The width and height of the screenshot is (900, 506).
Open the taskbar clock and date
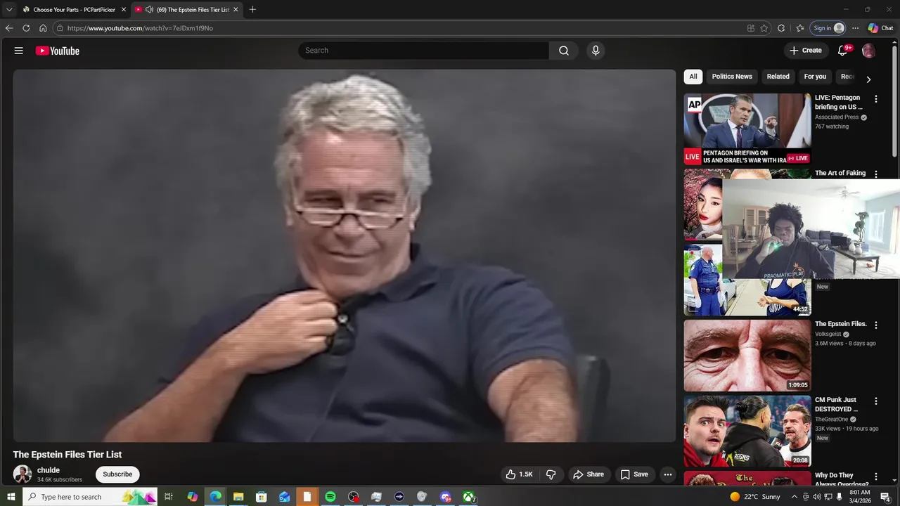point(859,497)
